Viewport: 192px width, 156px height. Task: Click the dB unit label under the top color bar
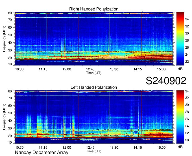click(x=180, y=69)
